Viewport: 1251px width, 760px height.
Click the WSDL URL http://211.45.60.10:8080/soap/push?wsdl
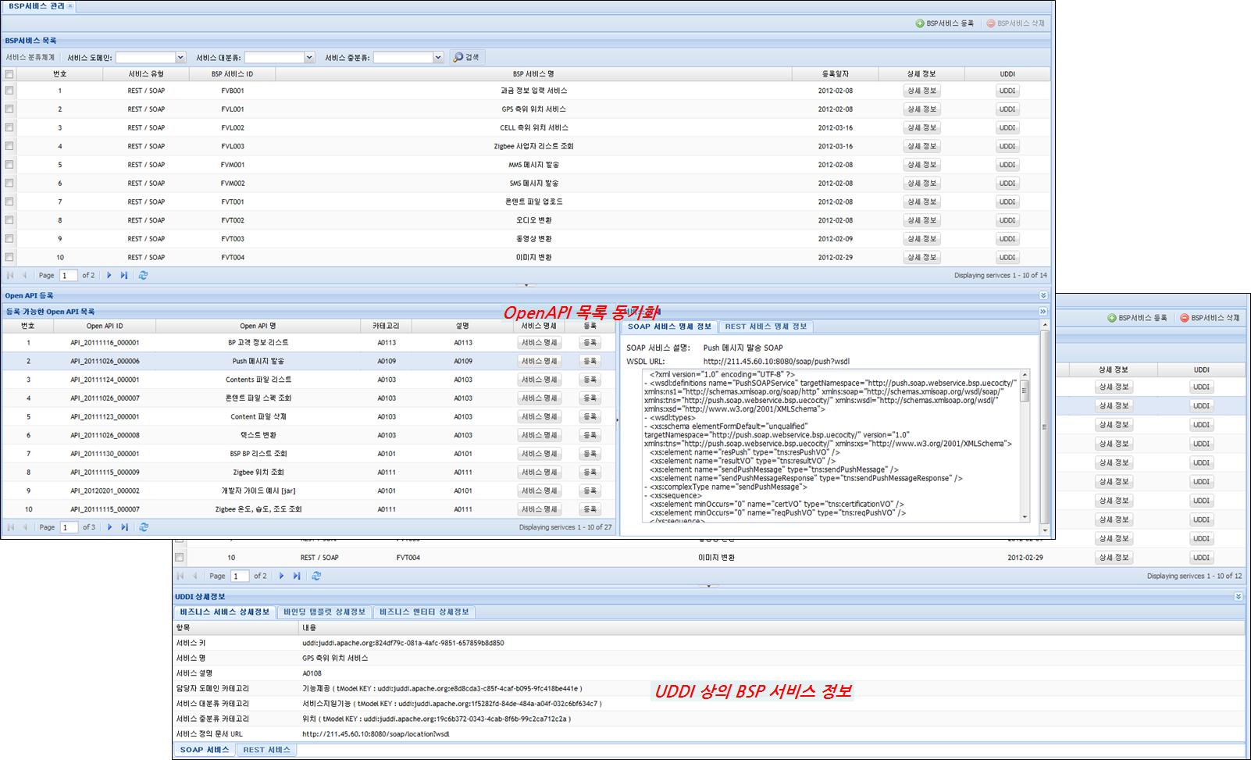tap(776, 362)
